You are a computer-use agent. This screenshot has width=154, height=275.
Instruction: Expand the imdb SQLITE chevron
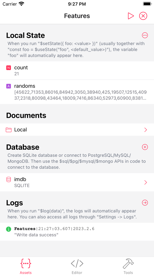tap(146, 183)
